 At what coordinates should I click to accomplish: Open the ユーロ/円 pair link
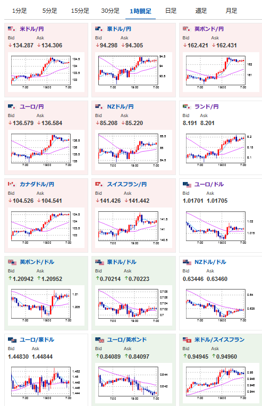tap(31, 106)
